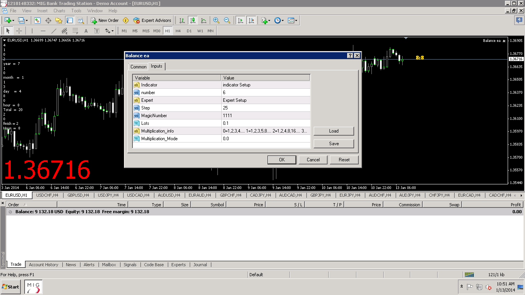Switch chart to candlesticks icon
The image size is (525, 295).
193,20
